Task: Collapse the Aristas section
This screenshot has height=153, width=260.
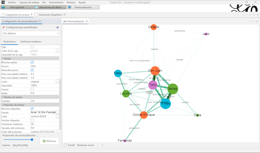Action: [x=2, y=58]
